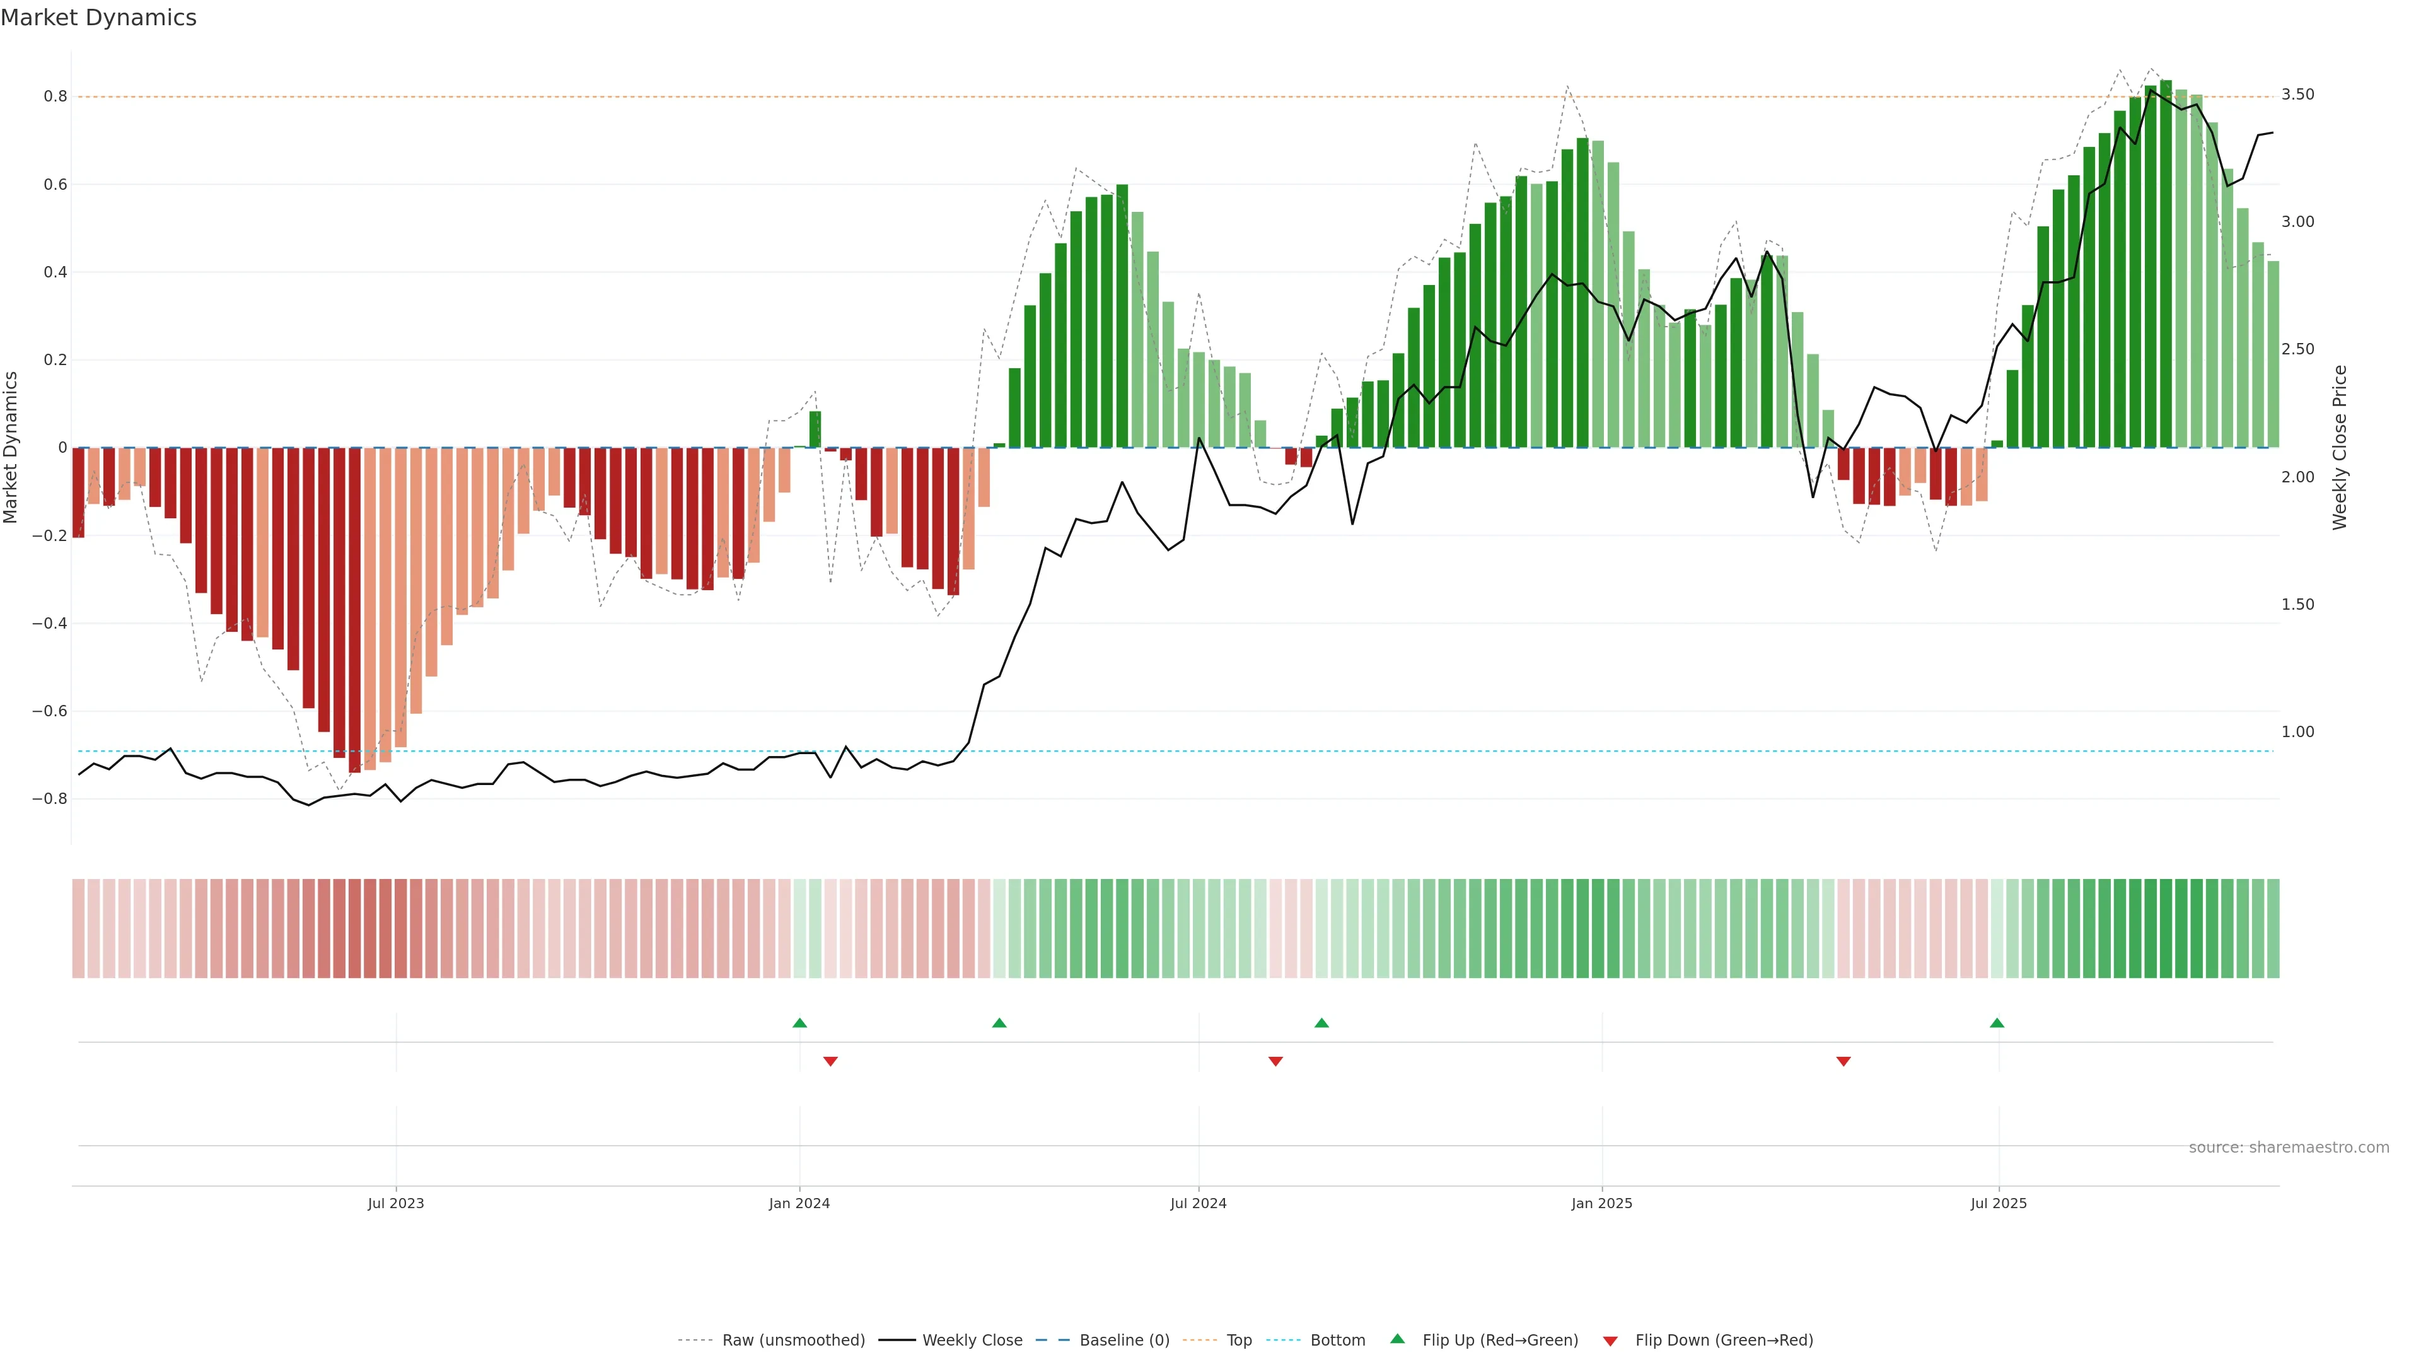Image resolution: width=2421 pixels, height=1362 pixels.
Task: Click the green flip-up marker near Jul 2025
Action: click(x=1997, y=1023)
